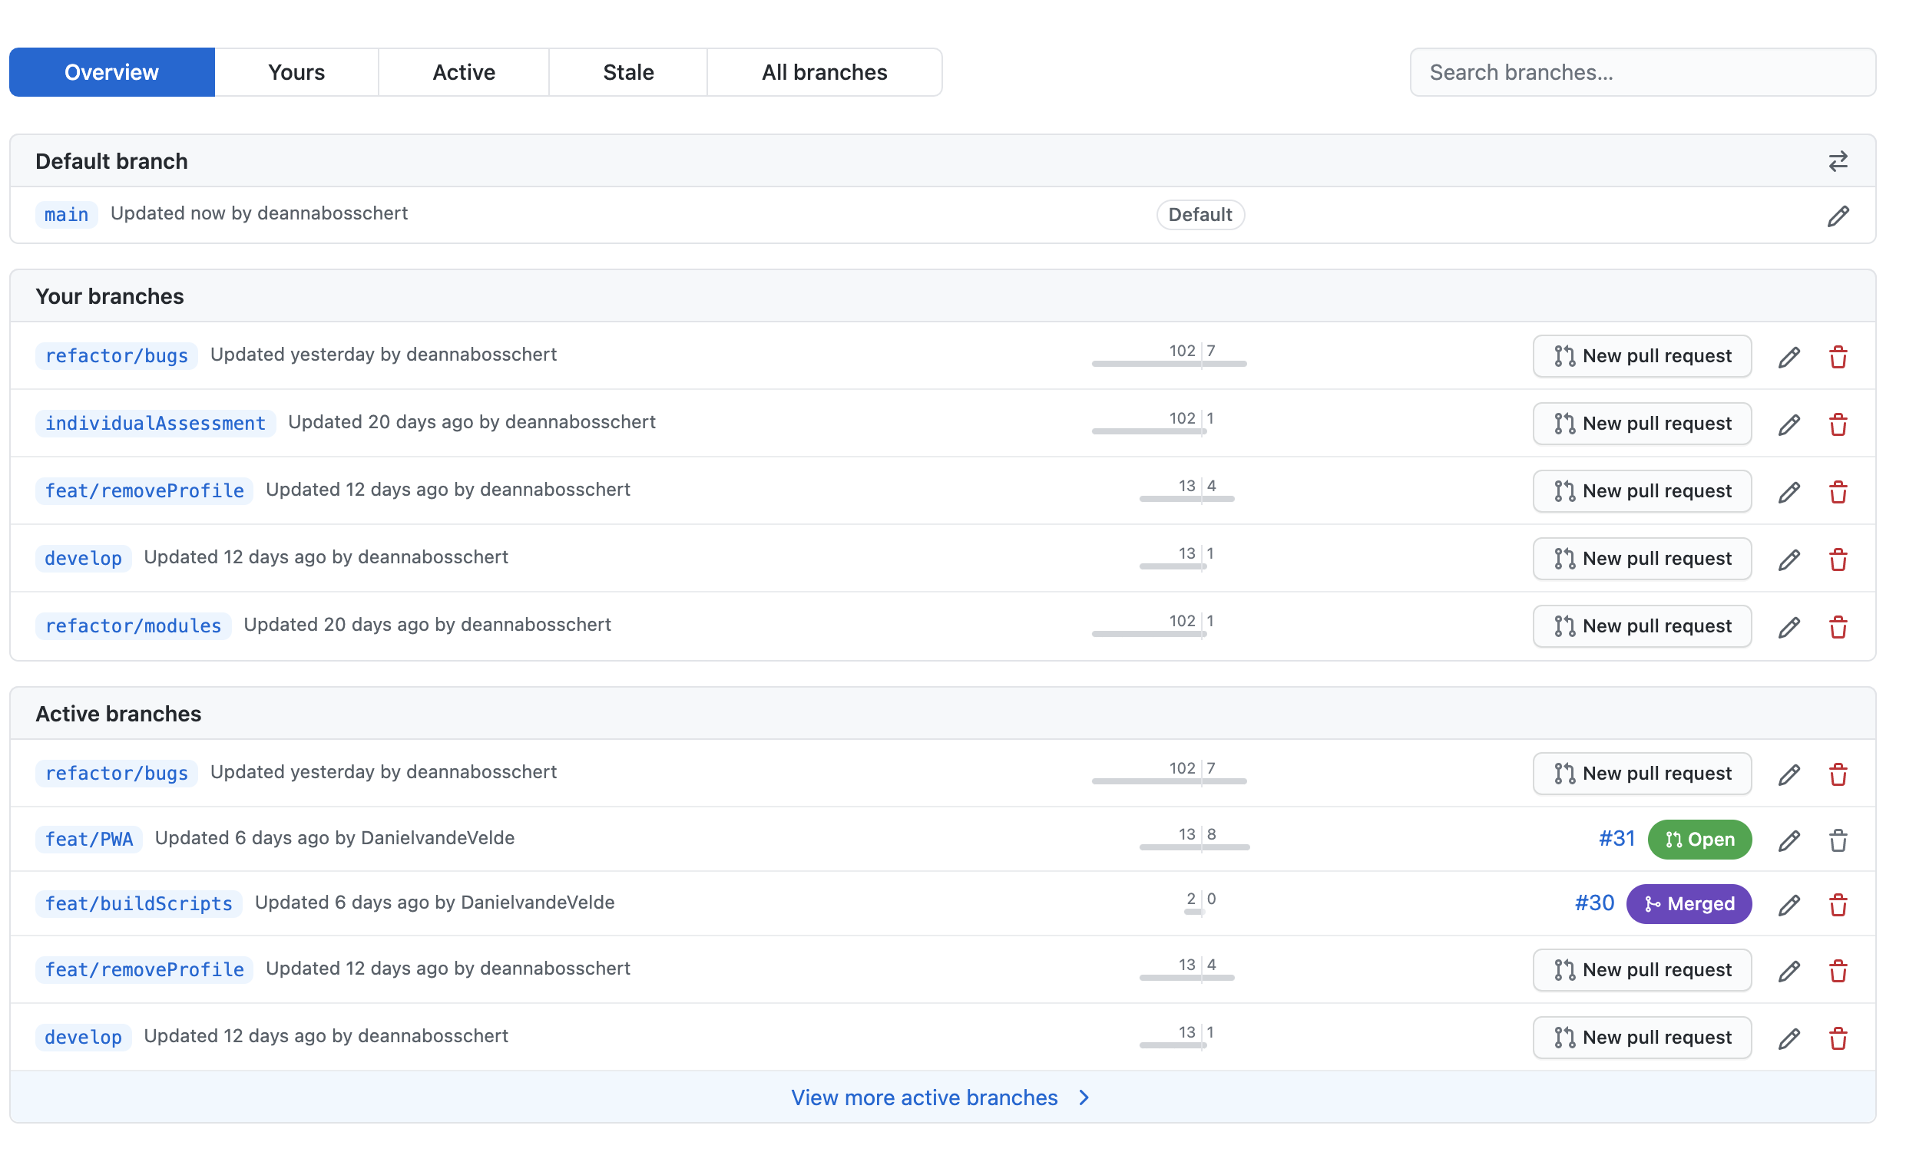Edit the develop branch name
The height and width of the screenshot is (1165, 1906).
1789,558
